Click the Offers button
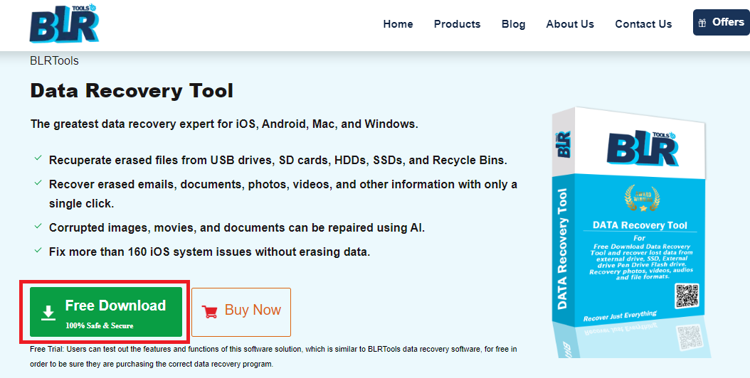 point(722,23)
